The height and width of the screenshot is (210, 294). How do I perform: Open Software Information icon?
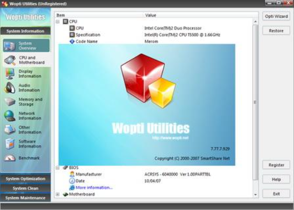coord(10,144)
